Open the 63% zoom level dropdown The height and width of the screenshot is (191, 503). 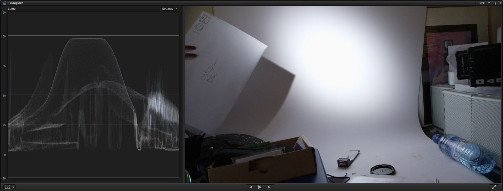pyautogui.click(x=484, y=3)
